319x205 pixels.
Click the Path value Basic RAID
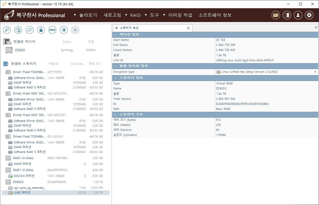click(x=223, y=109)
